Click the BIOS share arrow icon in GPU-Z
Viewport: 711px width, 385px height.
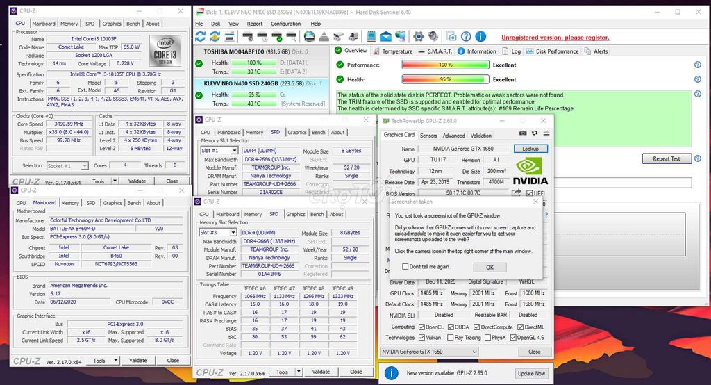click(x=517, y=193)
